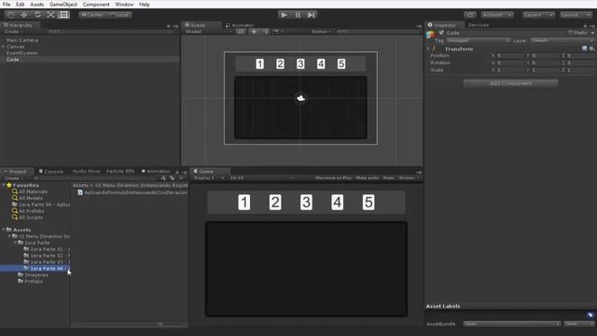
Task: Switch to the Animator tab
Action: [240, 25]
